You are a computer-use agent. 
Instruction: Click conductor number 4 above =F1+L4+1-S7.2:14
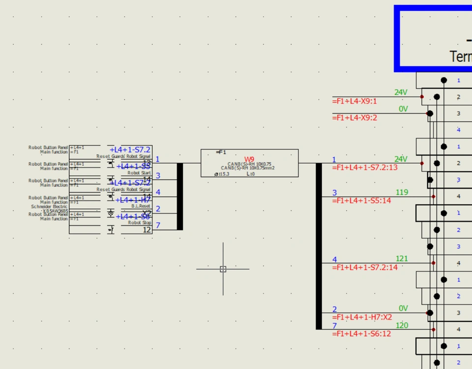[334, 259]
